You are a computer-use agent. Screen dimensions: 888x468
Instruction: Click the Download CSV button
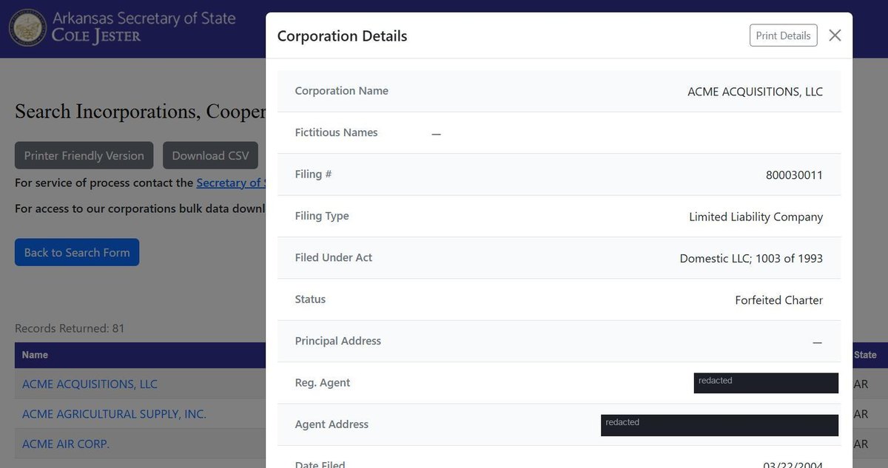[x=210, y=155]
